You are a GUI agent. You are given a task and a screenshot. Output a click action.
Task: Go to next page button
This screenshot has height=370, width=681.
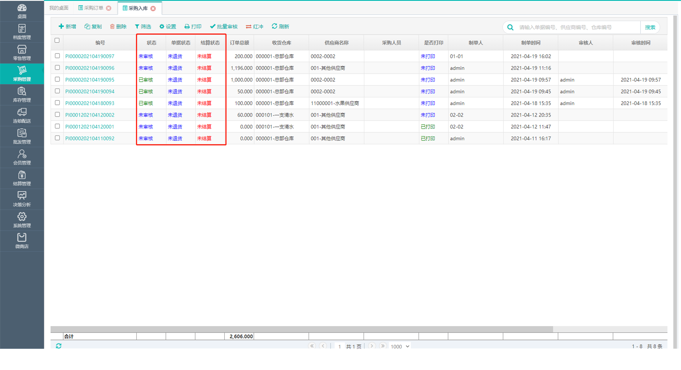click(x=372, y=346)
